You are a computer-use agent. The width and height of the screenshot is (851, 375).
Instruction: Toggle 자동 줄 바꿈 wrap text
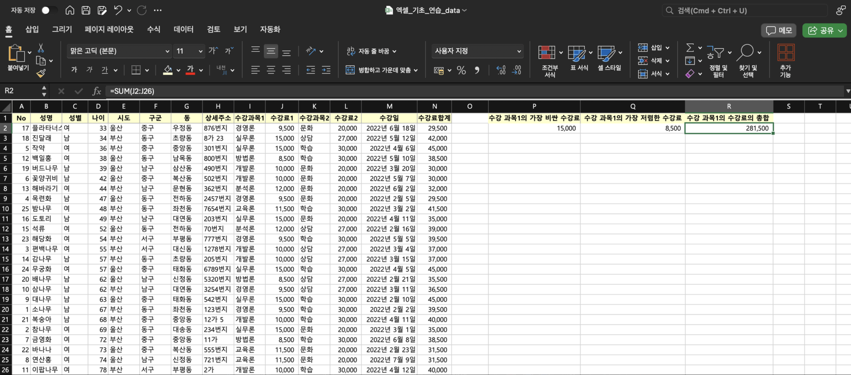[371, 51]
